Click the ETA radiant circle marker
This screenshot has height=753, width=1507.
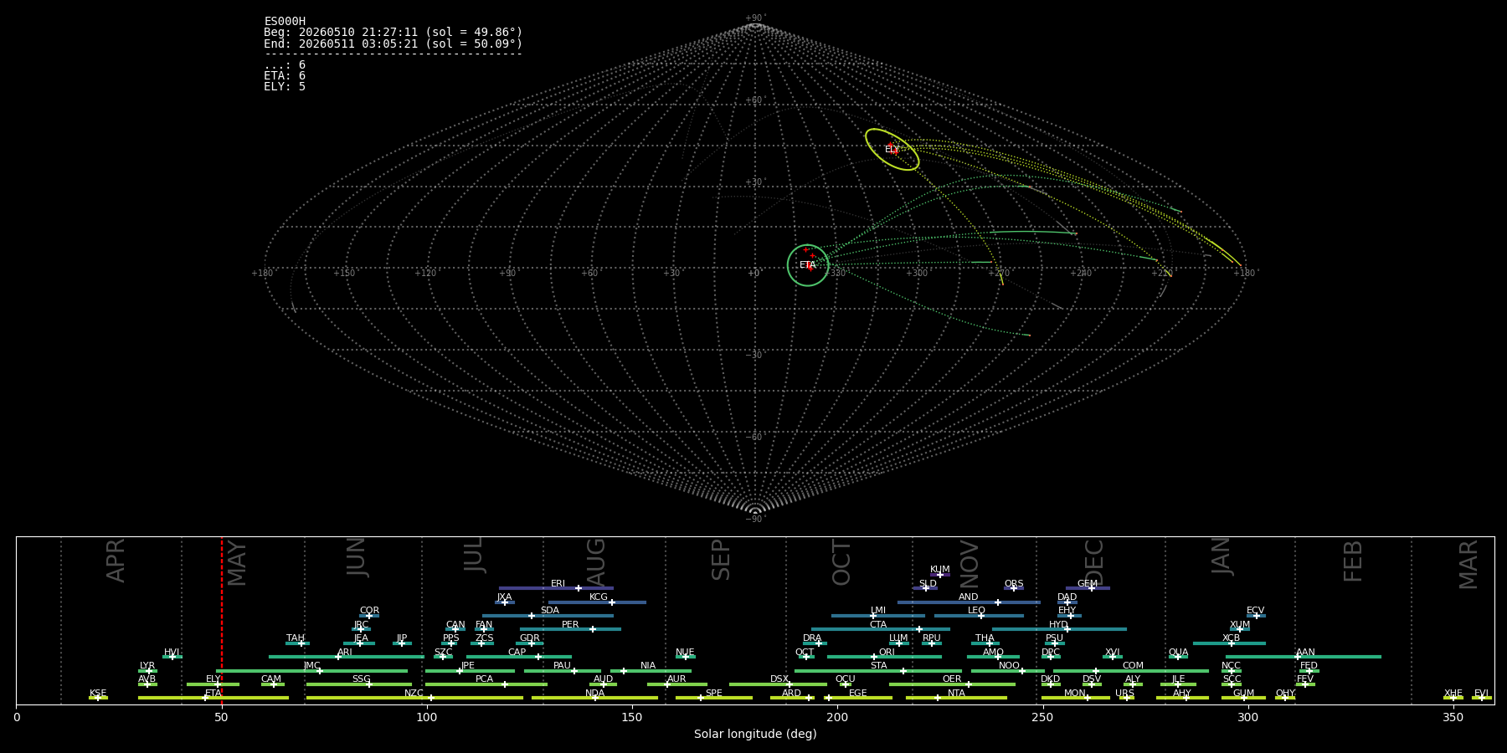(808, 265)
